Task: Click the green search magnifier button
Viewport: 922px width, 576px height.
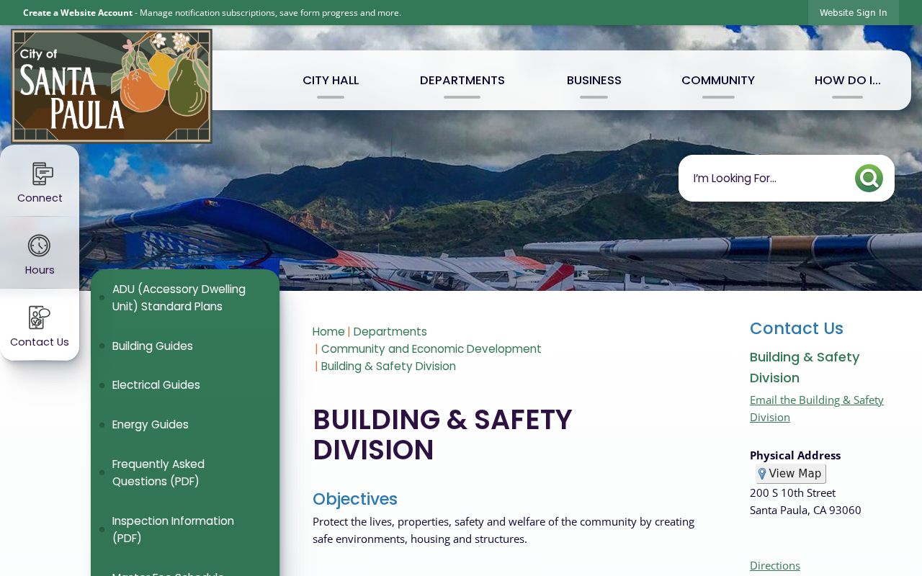Action: point(869,178)
